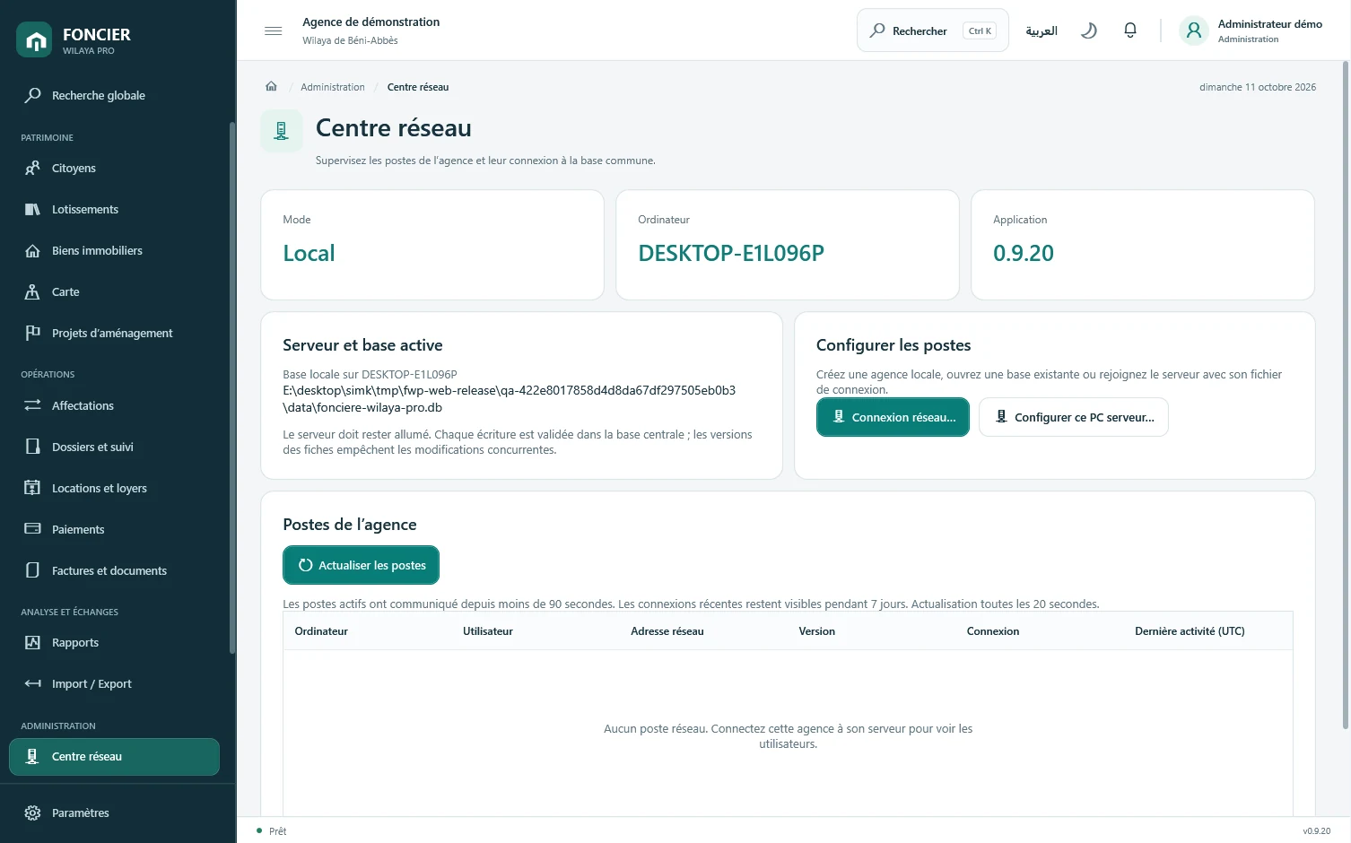Viewport: 1351px width, 843px height.
Task: Refresh with Actualiser les postes button
Action: tap(361, 565)
